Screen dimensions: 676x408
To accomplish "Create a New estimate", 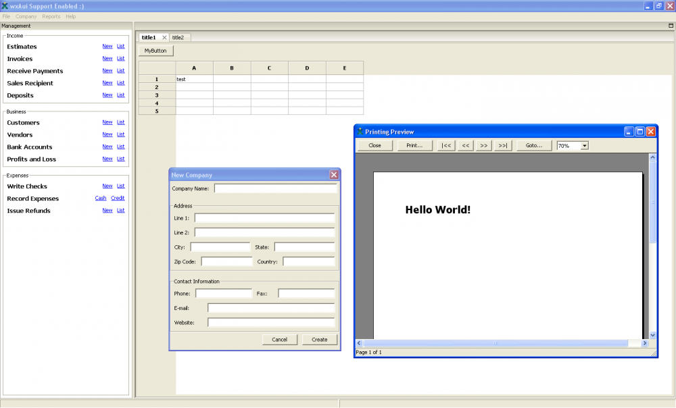I will click(107, 46).
